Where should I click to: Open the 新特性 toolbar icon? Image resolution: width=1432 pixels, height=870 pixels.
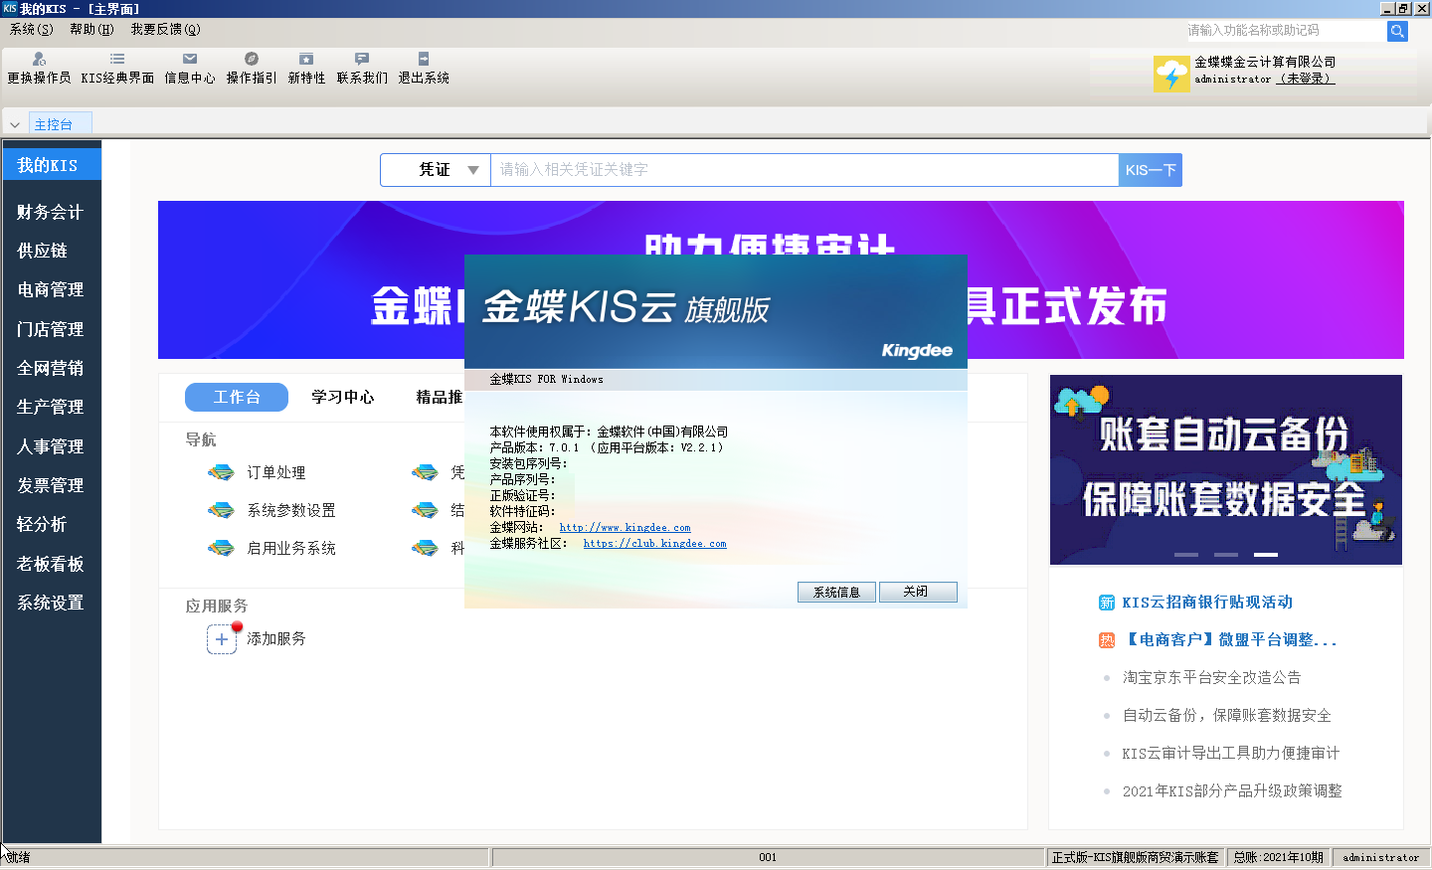coord(306,60)
